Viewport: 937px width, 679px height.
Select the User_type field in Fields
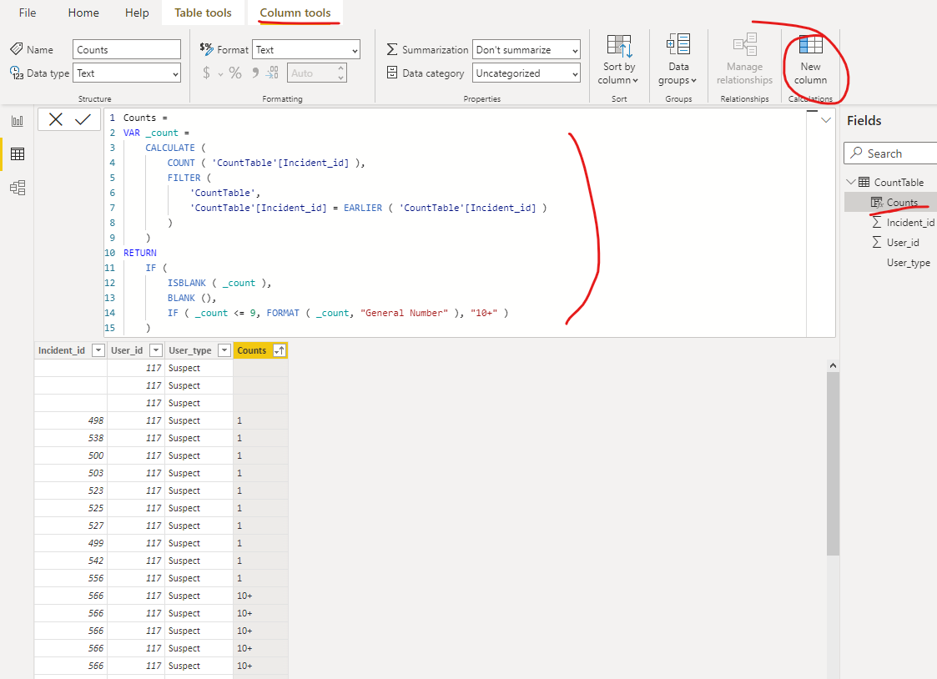[x=908, y=262]
